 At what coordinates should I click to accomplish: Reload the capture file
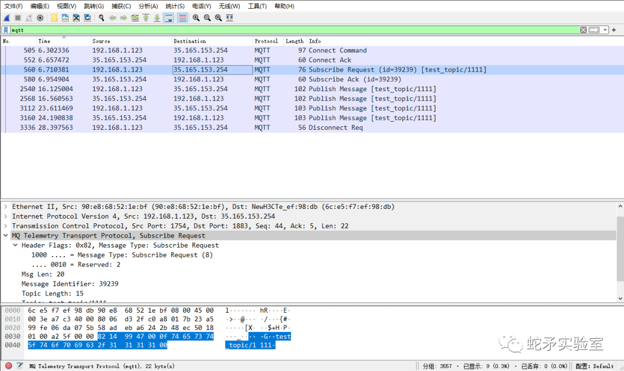click(x=88, y=18)
